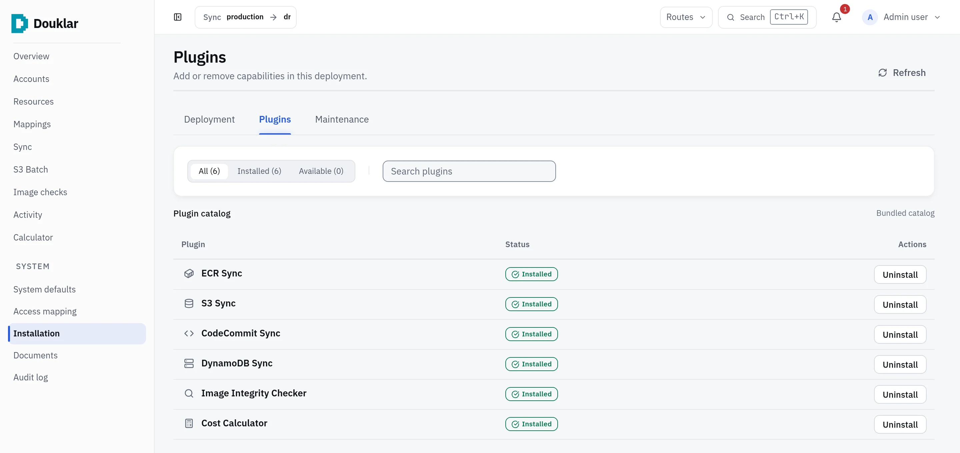Select the Plugins tab
Viewport: 960px width, 453px height.
(275, 120)
